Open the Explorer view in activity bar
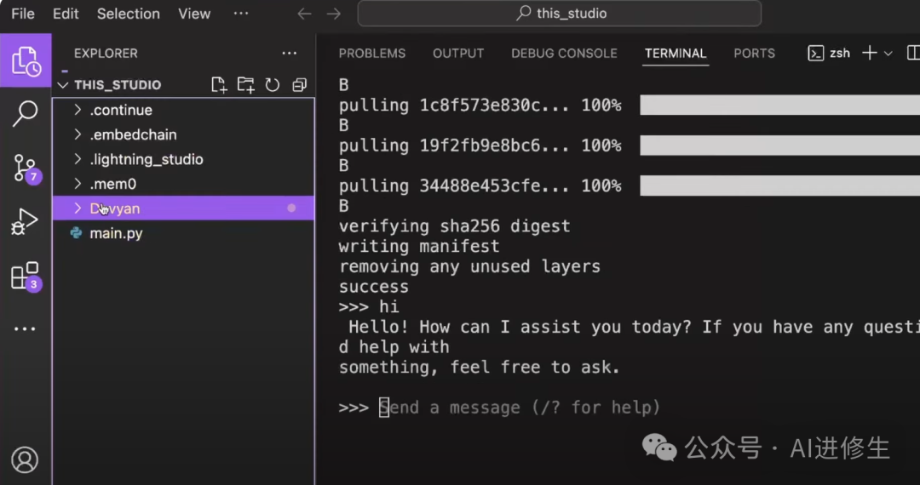 pyautogui.click(x=26, y=61)
